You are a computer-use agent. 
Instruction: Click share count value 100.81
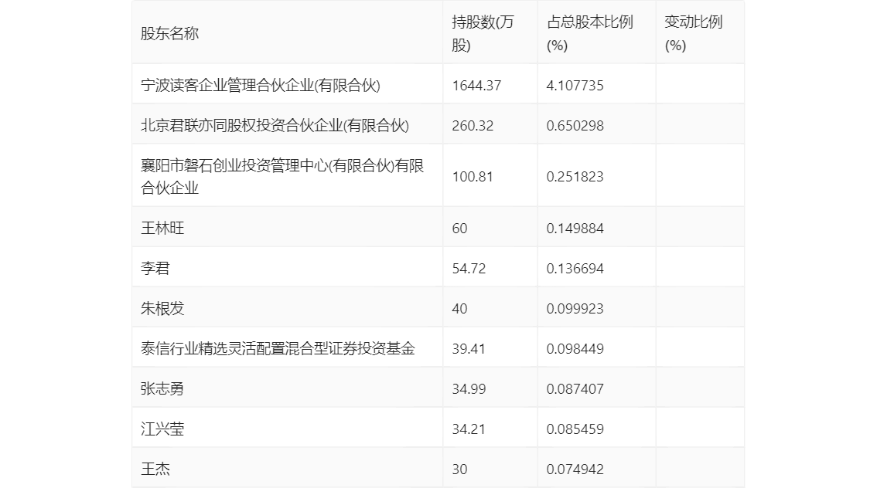[473, 177]
